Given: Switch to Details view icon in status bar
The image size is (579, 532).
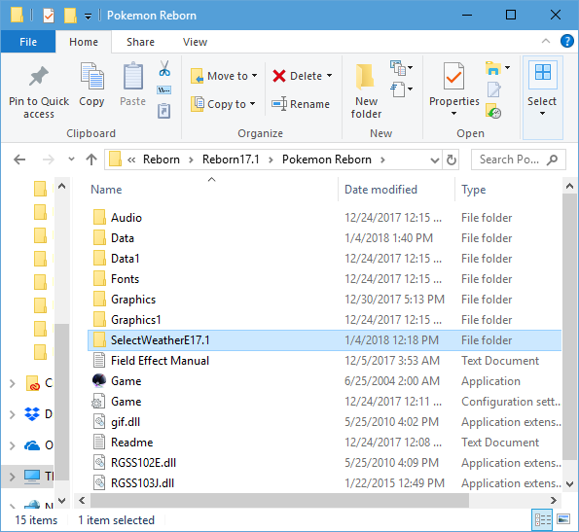Looking at the screenshot, I should click(543, 519).
